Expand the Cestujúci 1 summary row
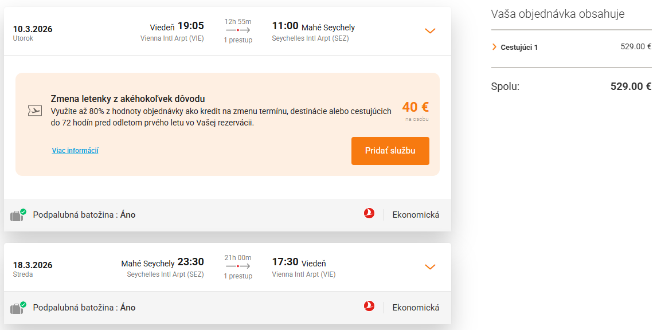Viewport: 657px width, 330px height. (515, 48)
